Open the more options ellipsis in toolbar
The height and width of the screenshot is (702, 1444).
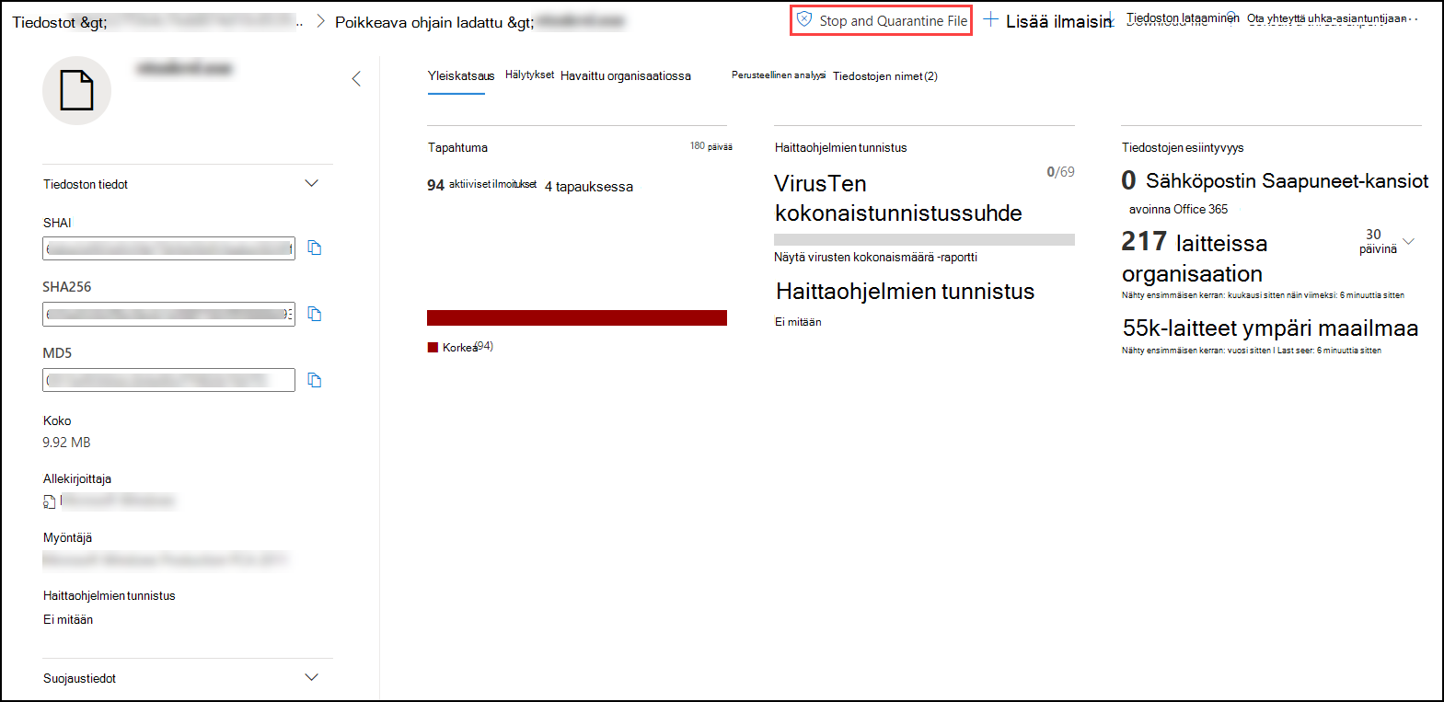[1414, 19]
